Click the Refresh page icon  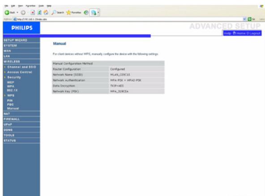(x=39, y=13)
